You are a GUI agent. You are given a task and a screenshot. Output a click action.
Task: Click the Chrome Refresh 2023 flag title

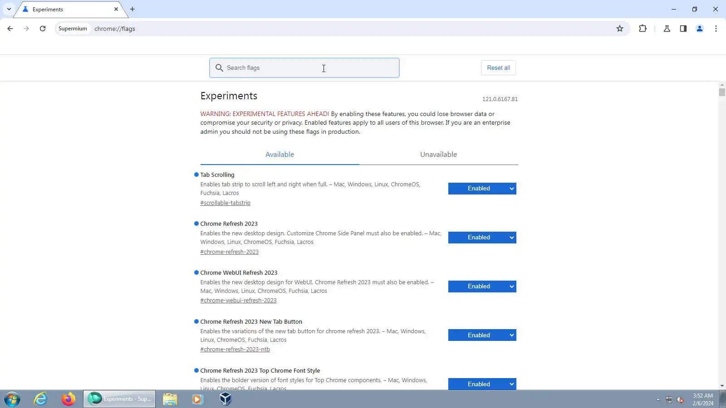click(x=229, y=223)
